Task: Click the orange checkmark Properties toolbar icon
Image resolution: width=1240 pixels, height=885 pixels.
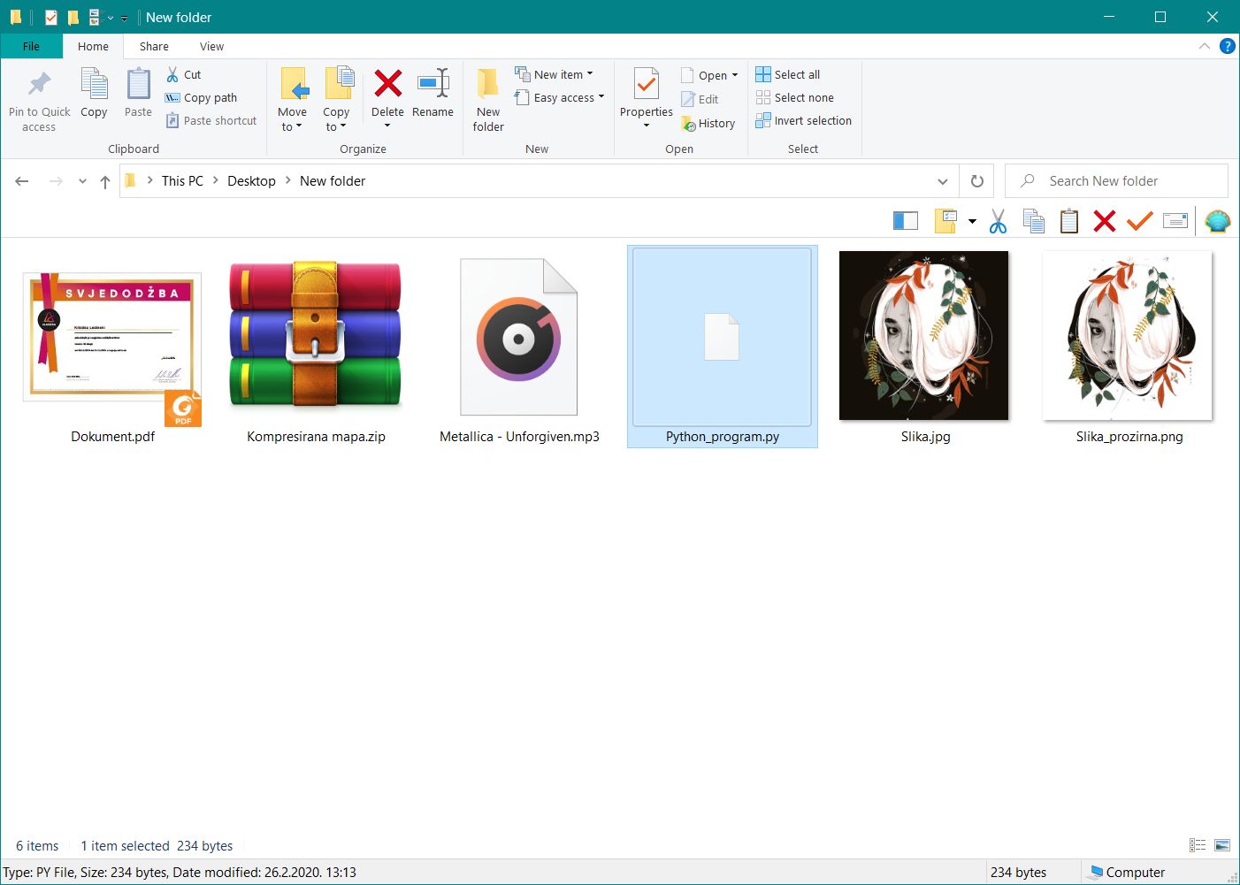Action: [1139, 221]
